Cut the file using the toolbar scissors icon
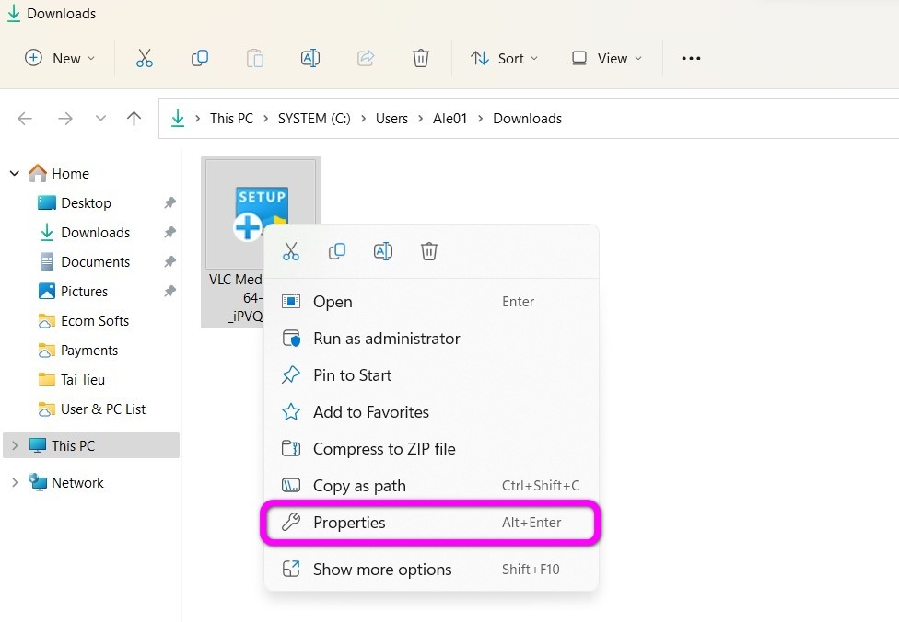 (x=145, y=58)
